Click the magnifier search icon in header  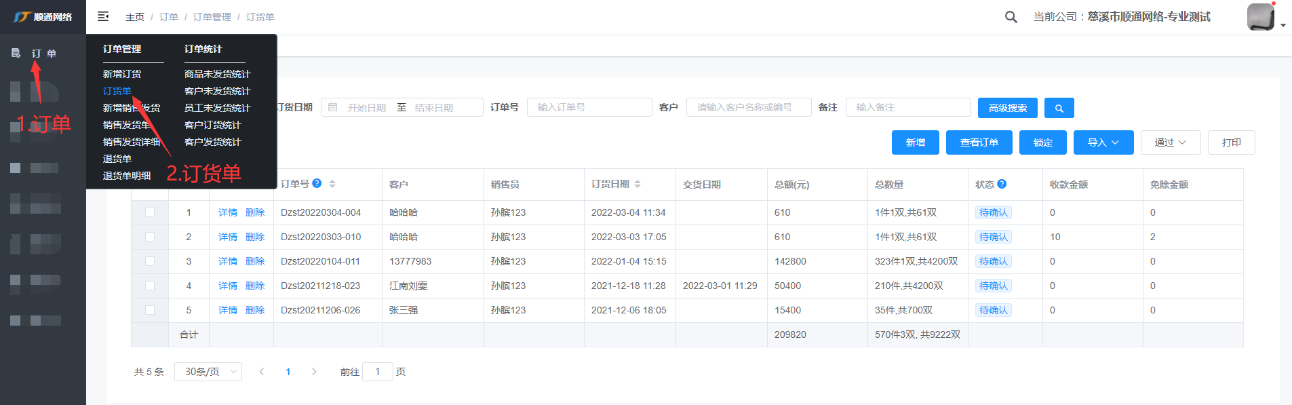(1011, 17)
